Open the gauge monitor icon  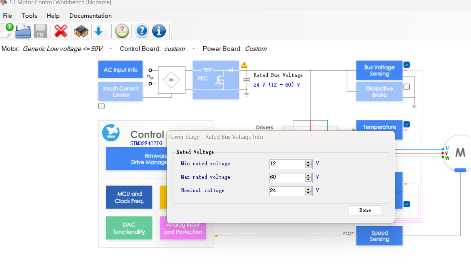(x=122, y=31)
